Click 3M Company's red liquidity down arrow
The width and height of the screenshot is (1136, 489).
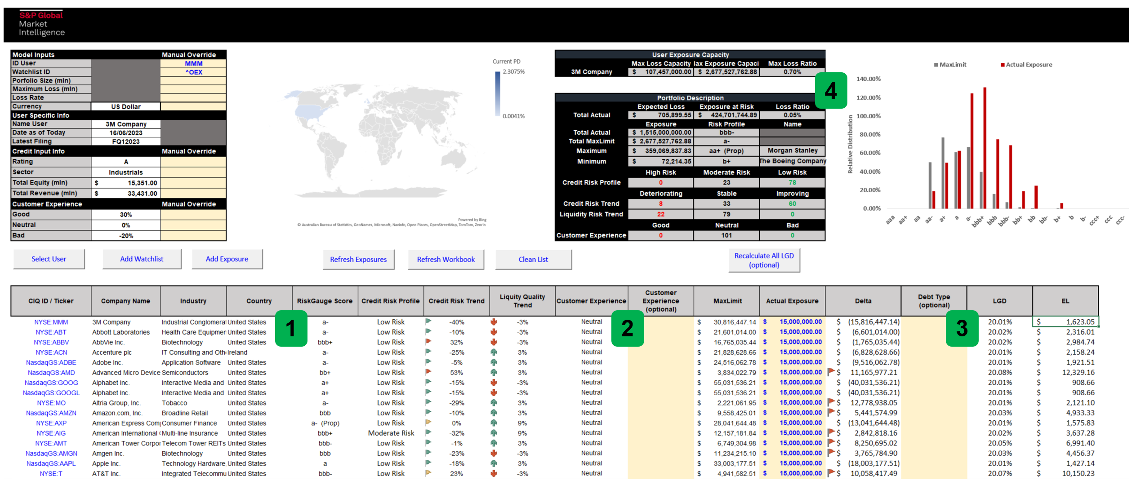[x=494, y=322]
